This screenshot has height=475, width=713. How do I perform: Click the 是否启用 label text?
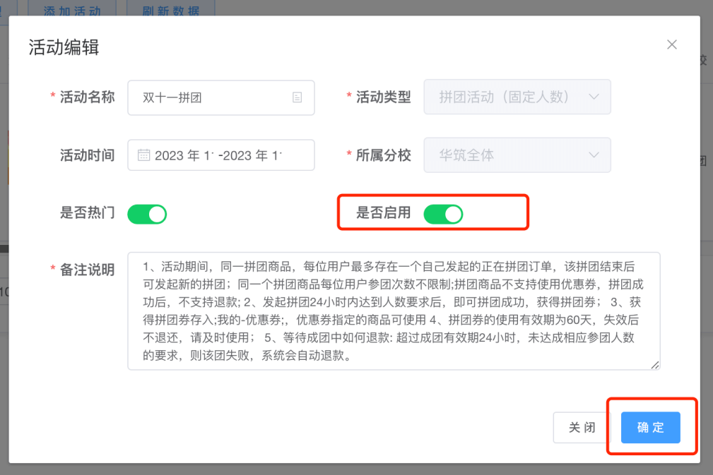coord(383,213)
